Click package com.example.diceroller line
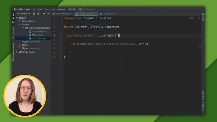This screenshot has width=217, height=122. 87,18
